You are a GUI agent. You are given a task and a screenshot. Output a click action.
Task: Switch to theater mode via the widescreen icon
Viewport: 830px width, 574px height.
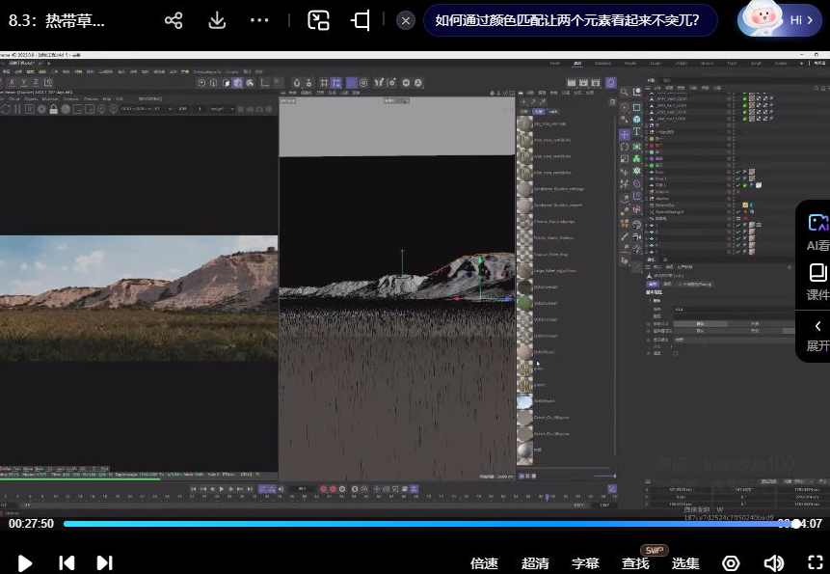359,19
